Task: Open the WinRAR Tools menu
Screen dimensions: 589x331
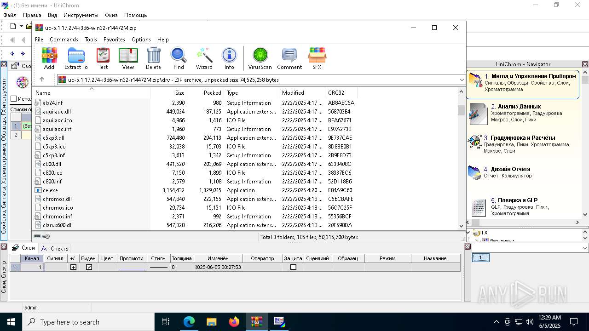Action: point(91,40)
